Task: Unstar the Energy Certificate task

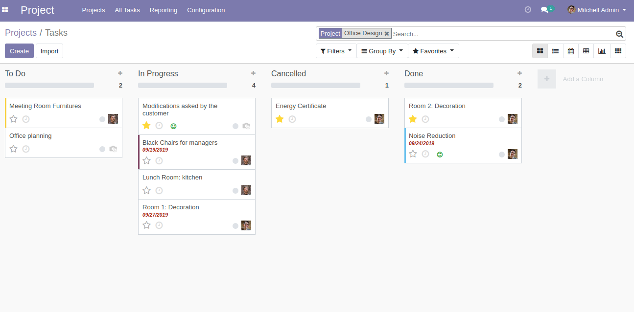Action: (280, 119)
